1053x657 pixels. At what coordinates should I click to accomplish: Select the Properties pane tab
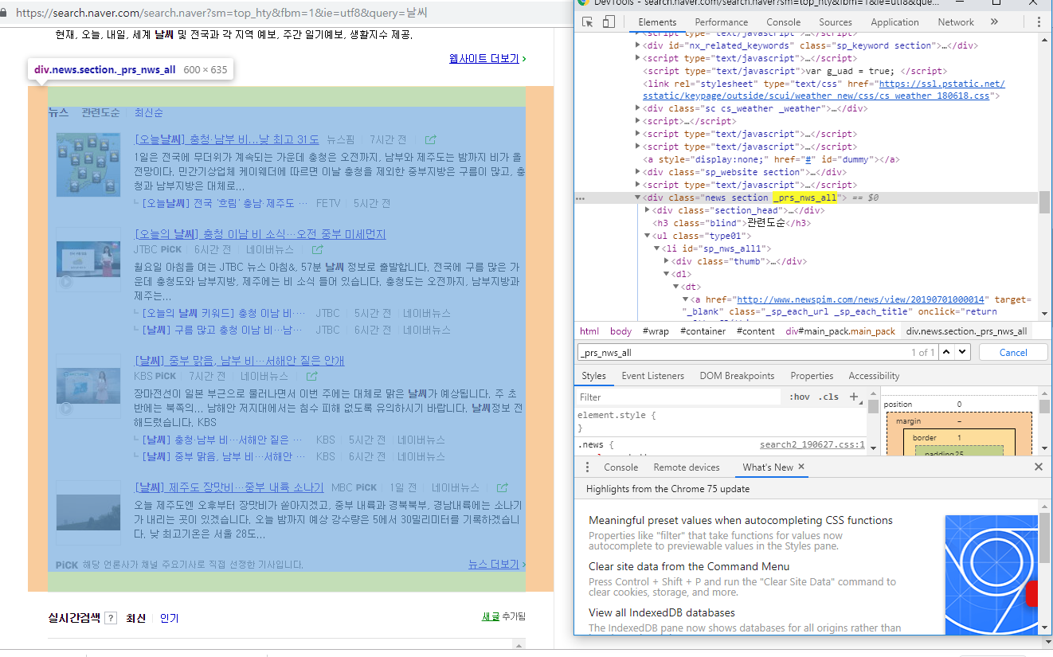pyautogui.click(x=812, y=376)
